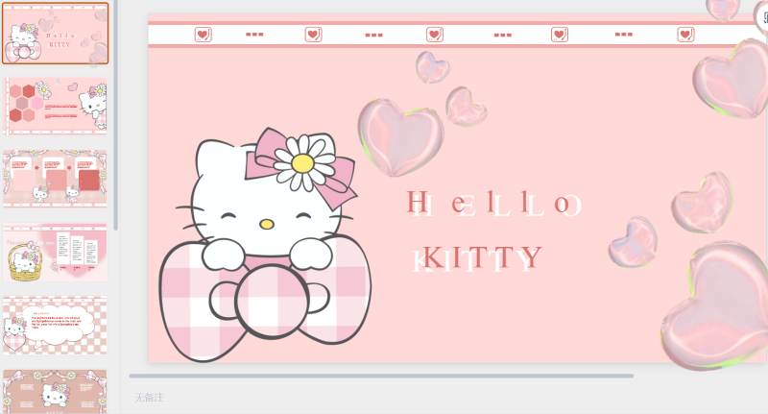The height and width of the screenshot is (414, 768).
Task: Select the pink plaid bow graphic
Action: coord(265,299)
